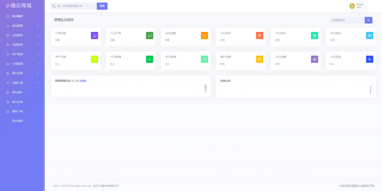The height and width of the screenshot is (191, 382).
Task: Expand the 网站设置 sidebar menu
Action: point(22,73)
